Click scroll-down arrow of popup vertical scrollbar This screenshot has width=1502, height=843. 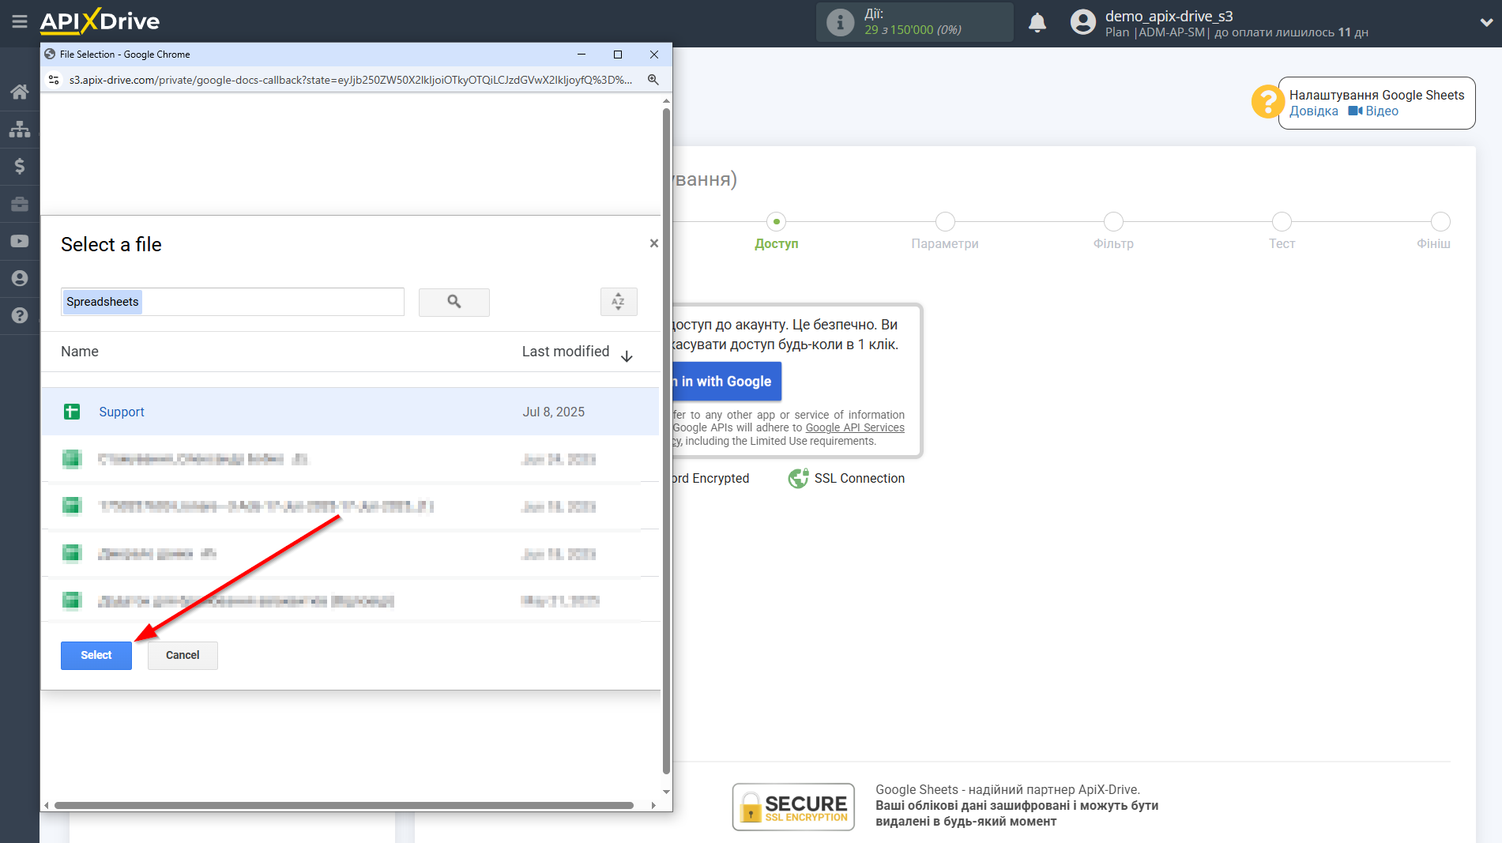[x=666, y=792]
